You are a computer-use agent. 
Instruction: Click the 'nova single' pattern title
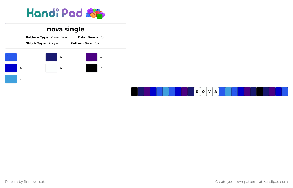coord(66,29)
